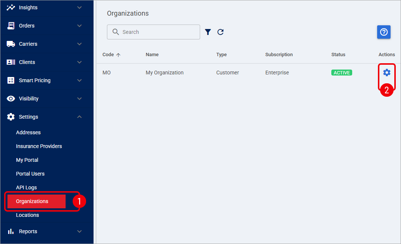Expand the Orders menu chevron
The image size is (401, 244).
[79, 26]
